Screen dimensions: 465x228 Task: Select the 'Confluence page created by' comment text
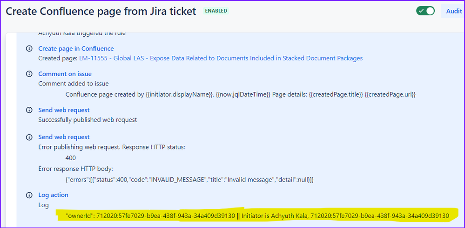(241, 95)
